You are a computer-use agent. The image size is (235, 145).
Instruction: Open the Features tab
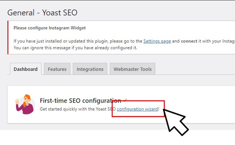click(57, 69)
